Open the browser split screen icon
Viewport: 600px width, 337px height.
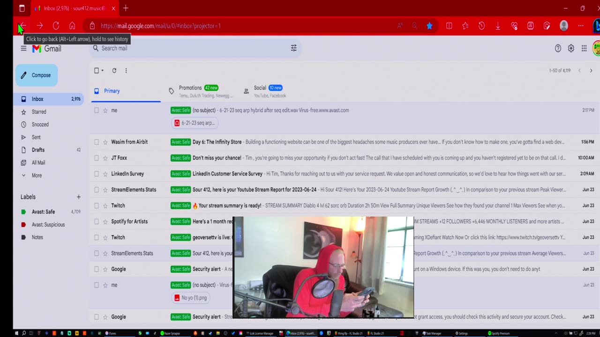coord(449,26)
